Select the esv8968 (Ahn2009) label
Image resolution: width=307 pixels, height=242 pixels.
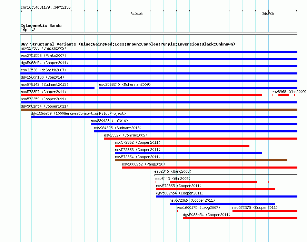coord(289,92)
